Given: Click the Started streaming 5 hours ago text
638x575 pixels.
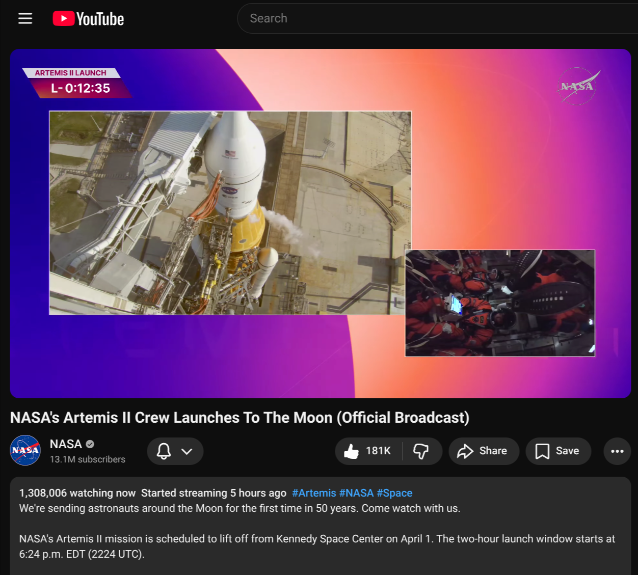Looking at the screenshot, I should click(214, 493).
